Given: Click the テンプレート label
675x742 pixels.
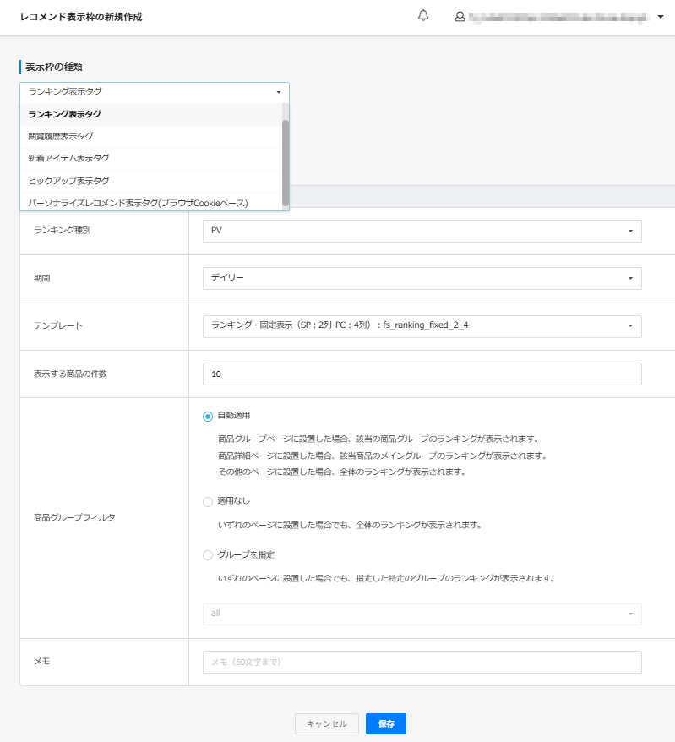Looking at the screenshot, I should [57, 325].
